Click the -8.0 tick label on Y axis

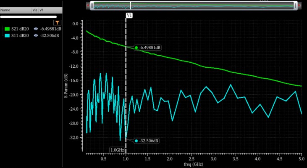click(75, 52)
